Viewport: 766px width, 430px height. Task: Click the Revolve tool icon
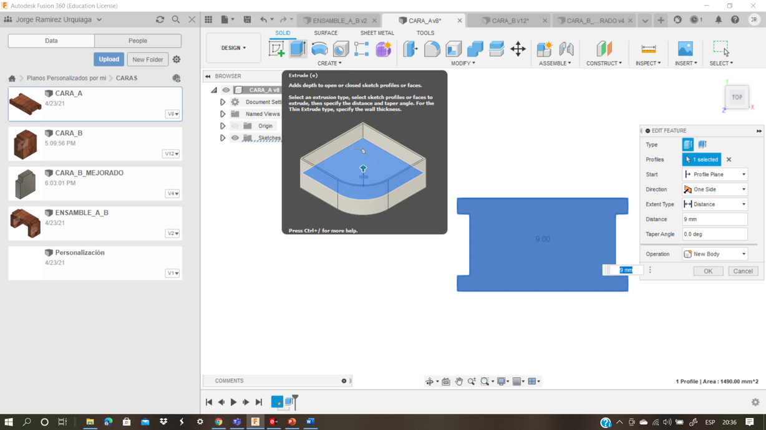pyautogui.click(x=319, y=49)
